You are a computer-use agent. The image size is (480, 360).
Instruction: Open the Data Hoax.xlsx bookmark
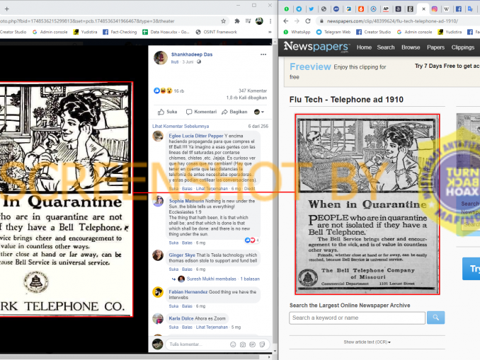coord(166,32)
